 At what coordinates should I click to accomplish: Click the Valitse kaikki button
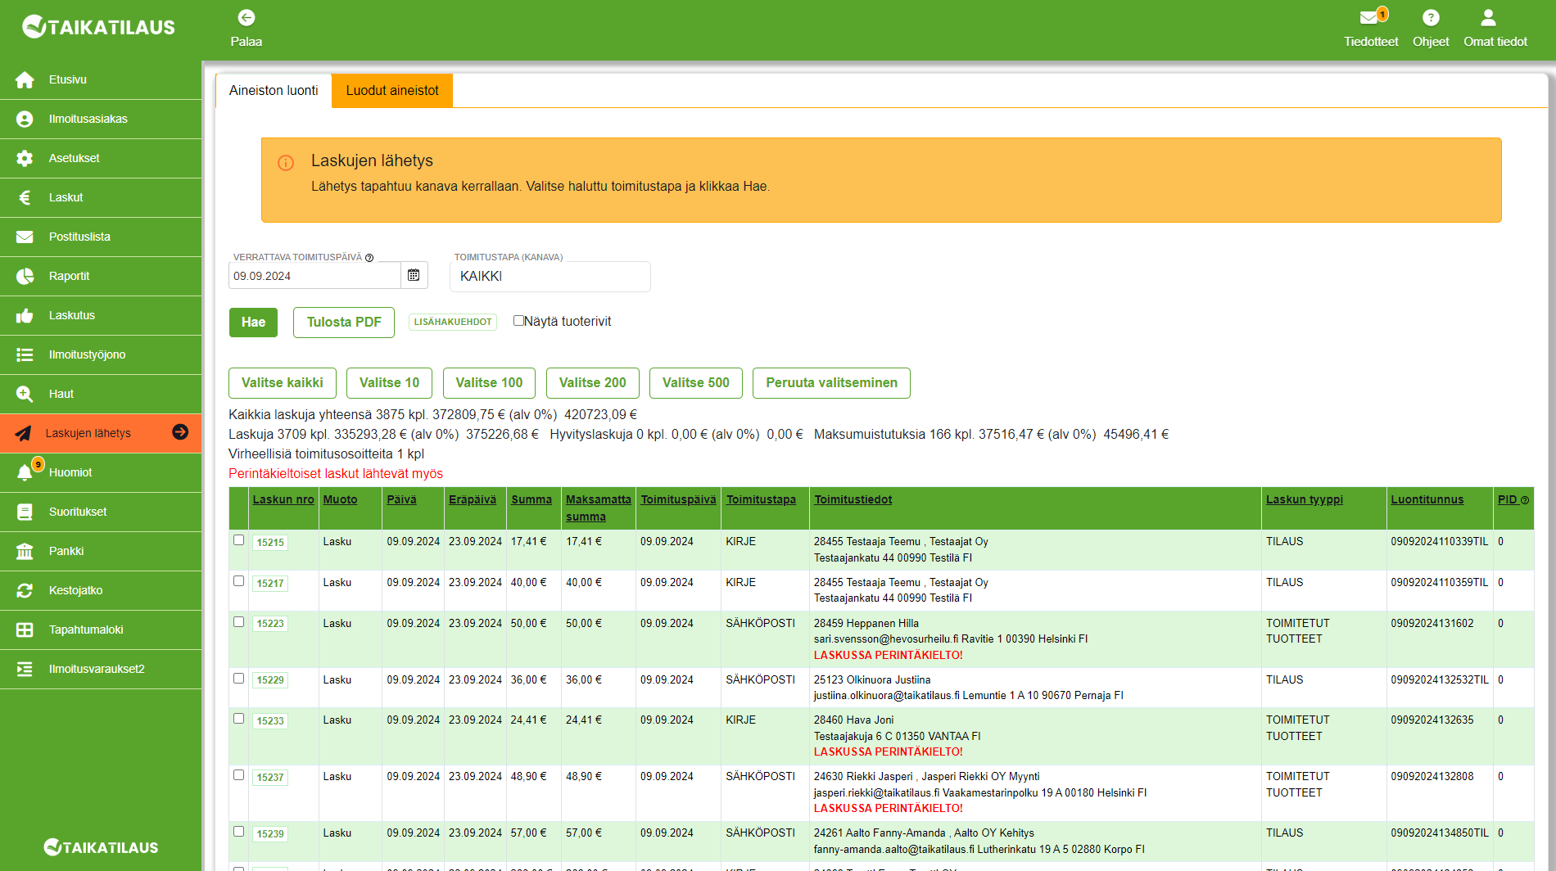coord(283,383)
